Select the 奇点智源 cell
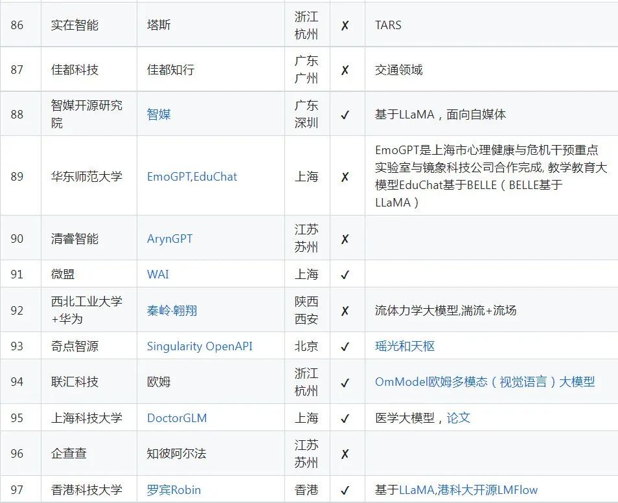Viewport: 618px width, 503px height. (89, 346)
